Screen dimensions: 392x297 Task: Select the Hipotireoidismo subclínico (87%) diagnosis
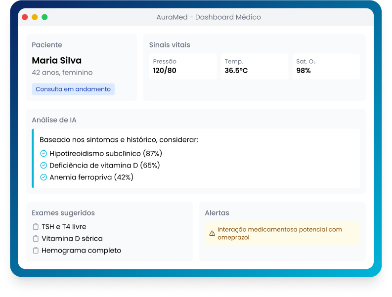coord(106,154)
